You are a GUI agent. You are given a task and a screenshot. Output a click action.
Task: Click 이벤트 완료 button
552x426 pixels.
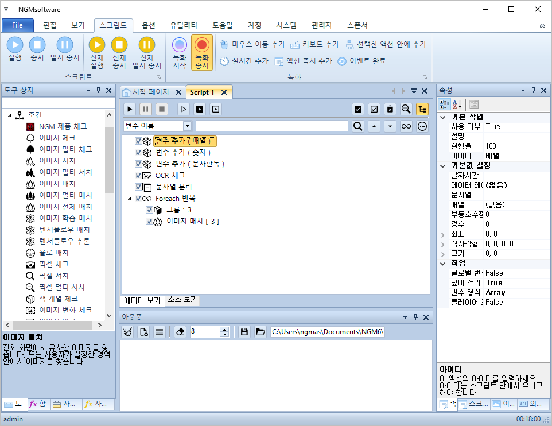361,61
